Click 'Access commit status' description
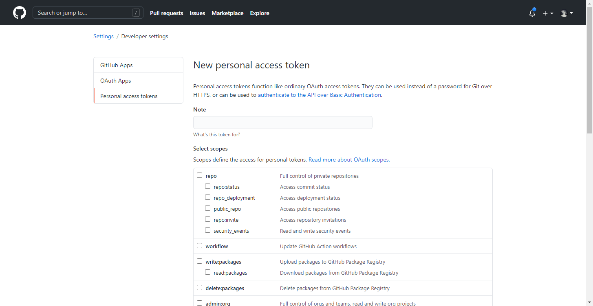Viewport: 593px width, 306px height. click(x=305, y=187)
